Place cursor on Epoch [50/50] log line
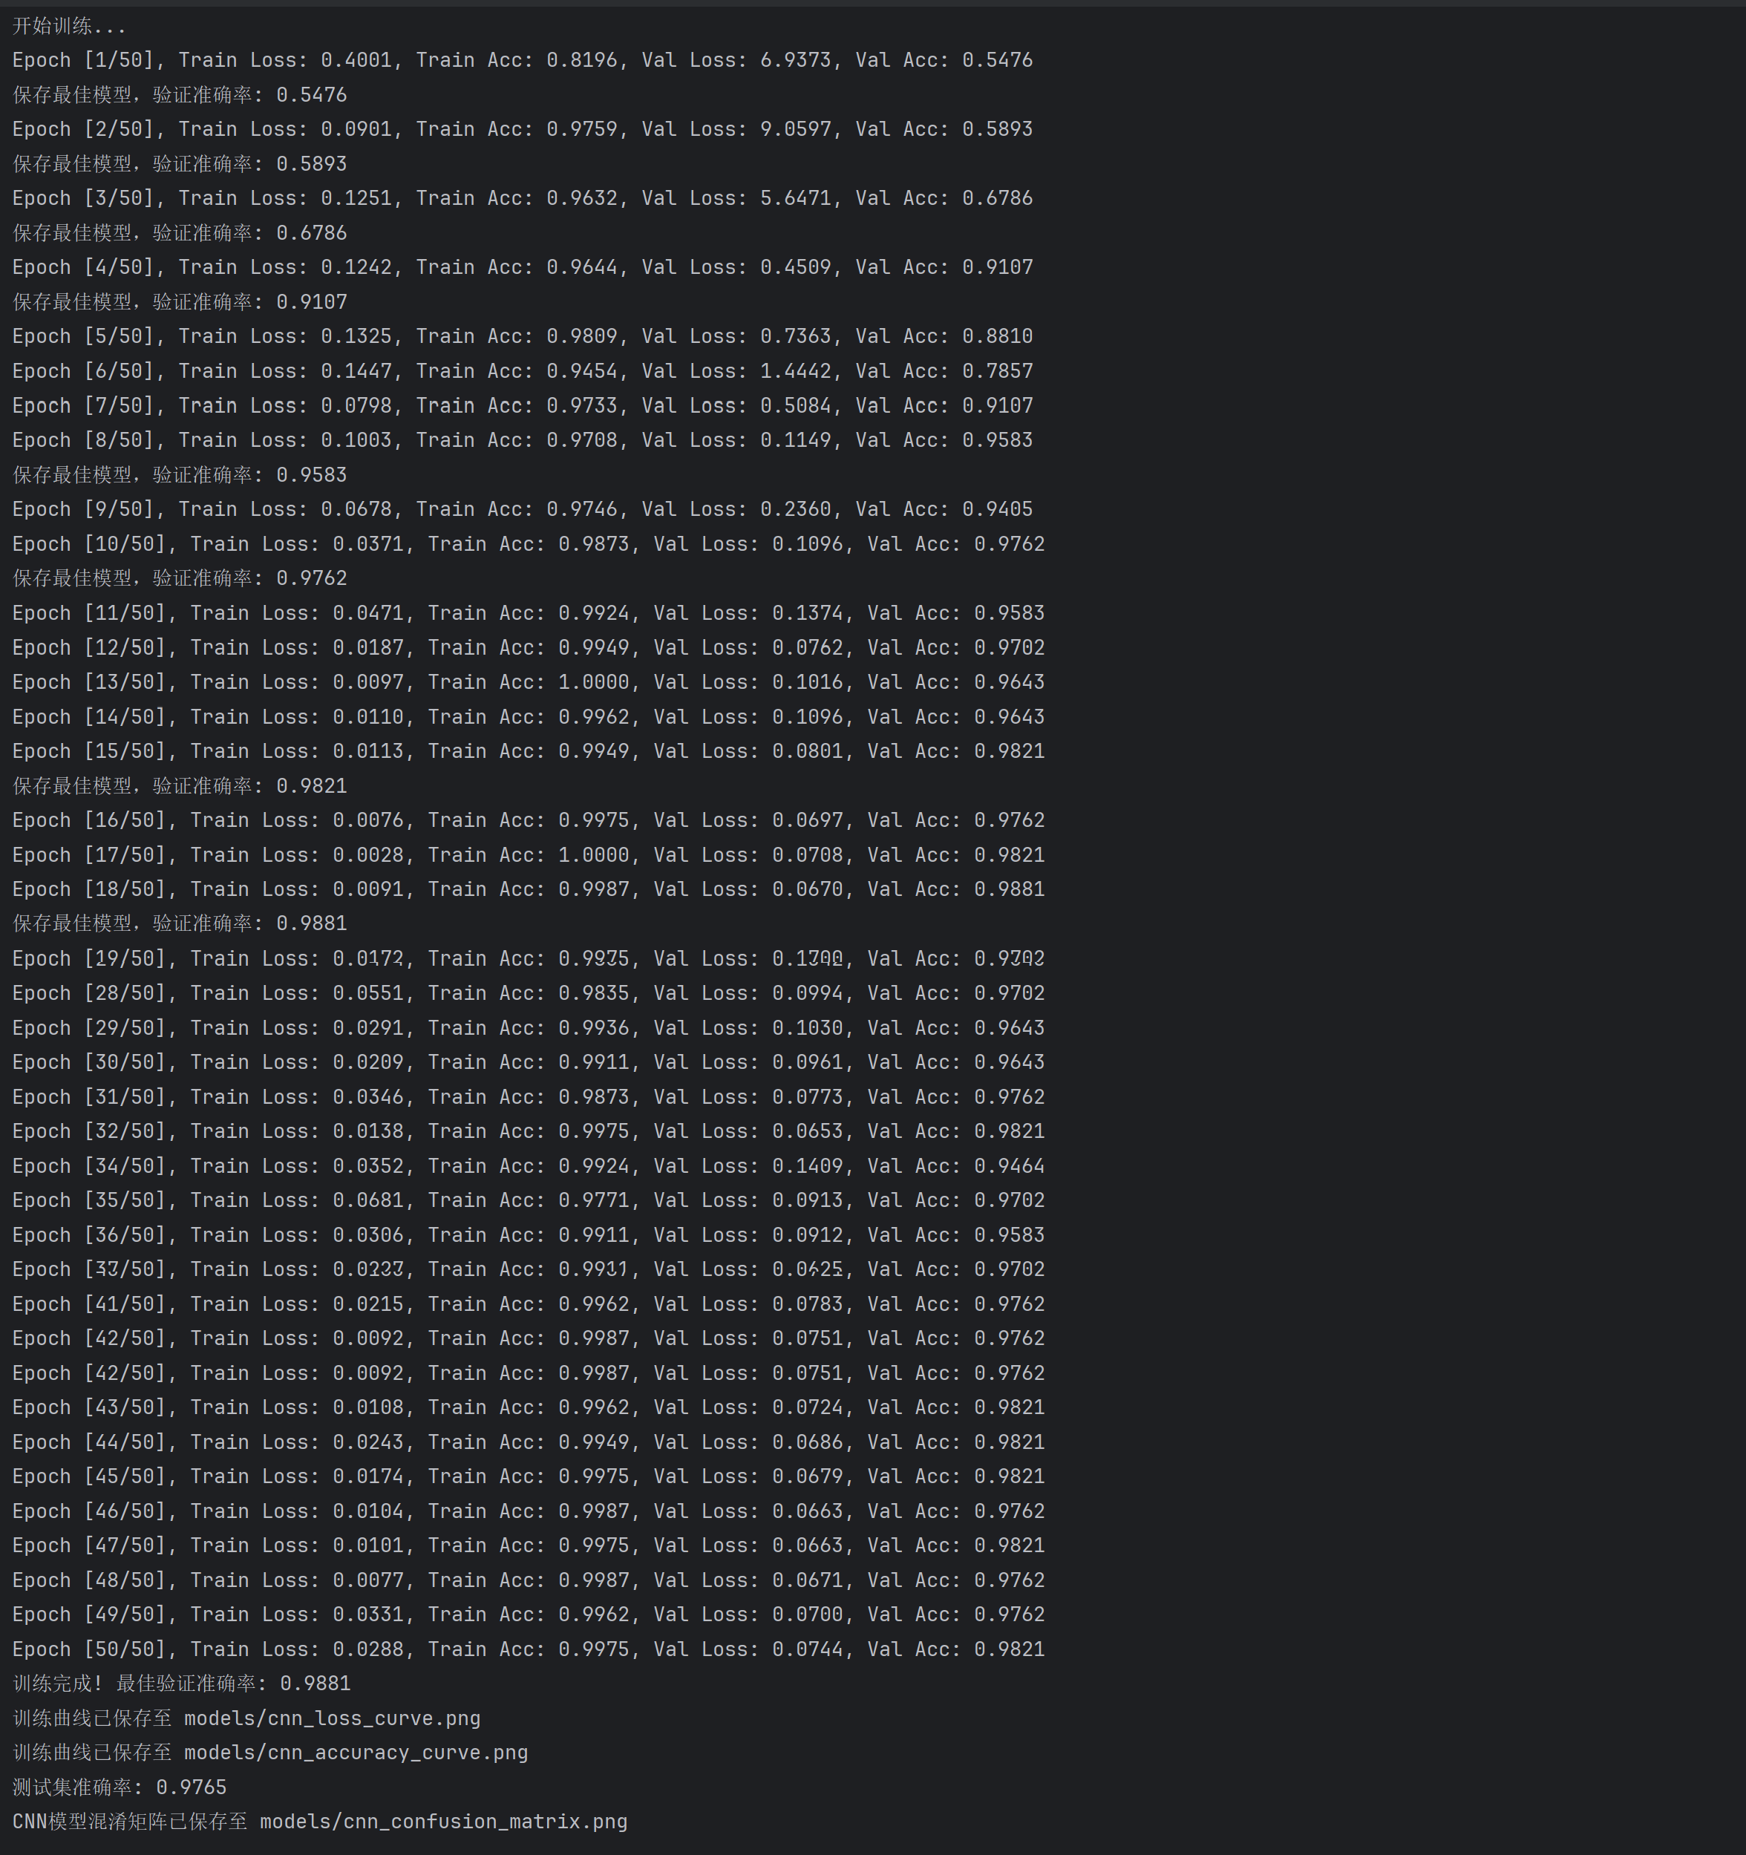The image size is (1746, 1855). [529, 1649]
